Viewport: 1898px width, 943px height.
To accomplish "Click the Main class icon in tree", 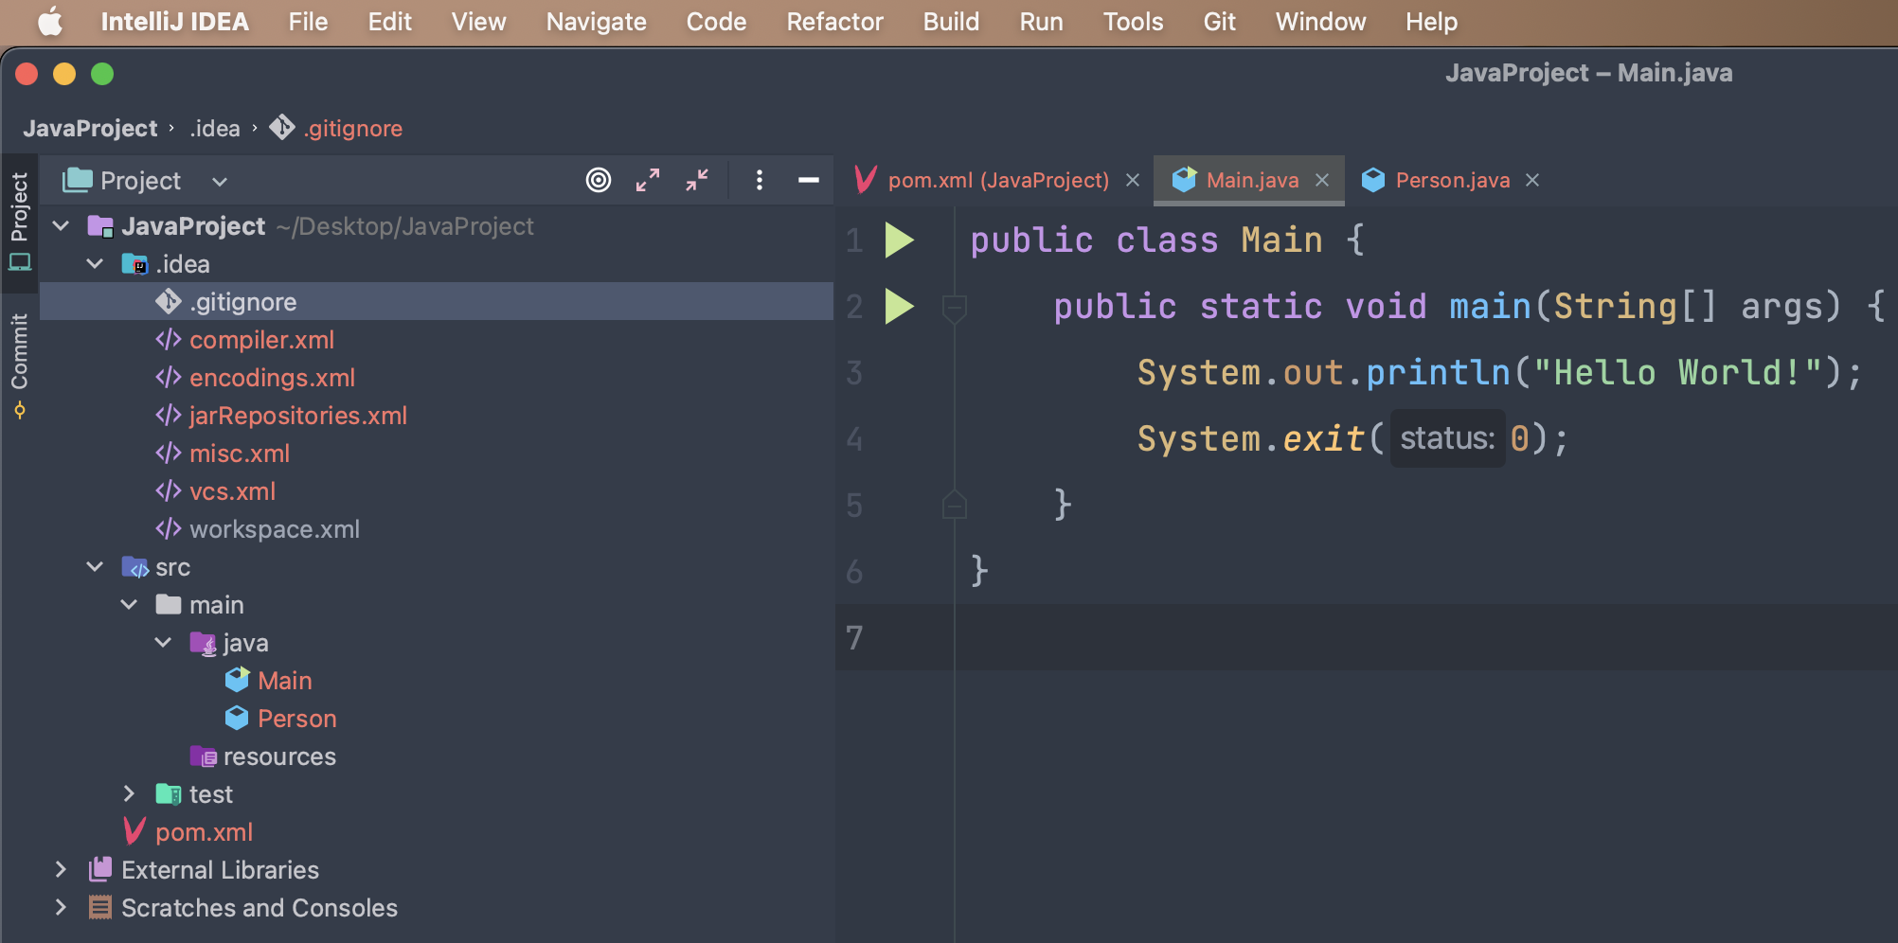I will (237, 680).
